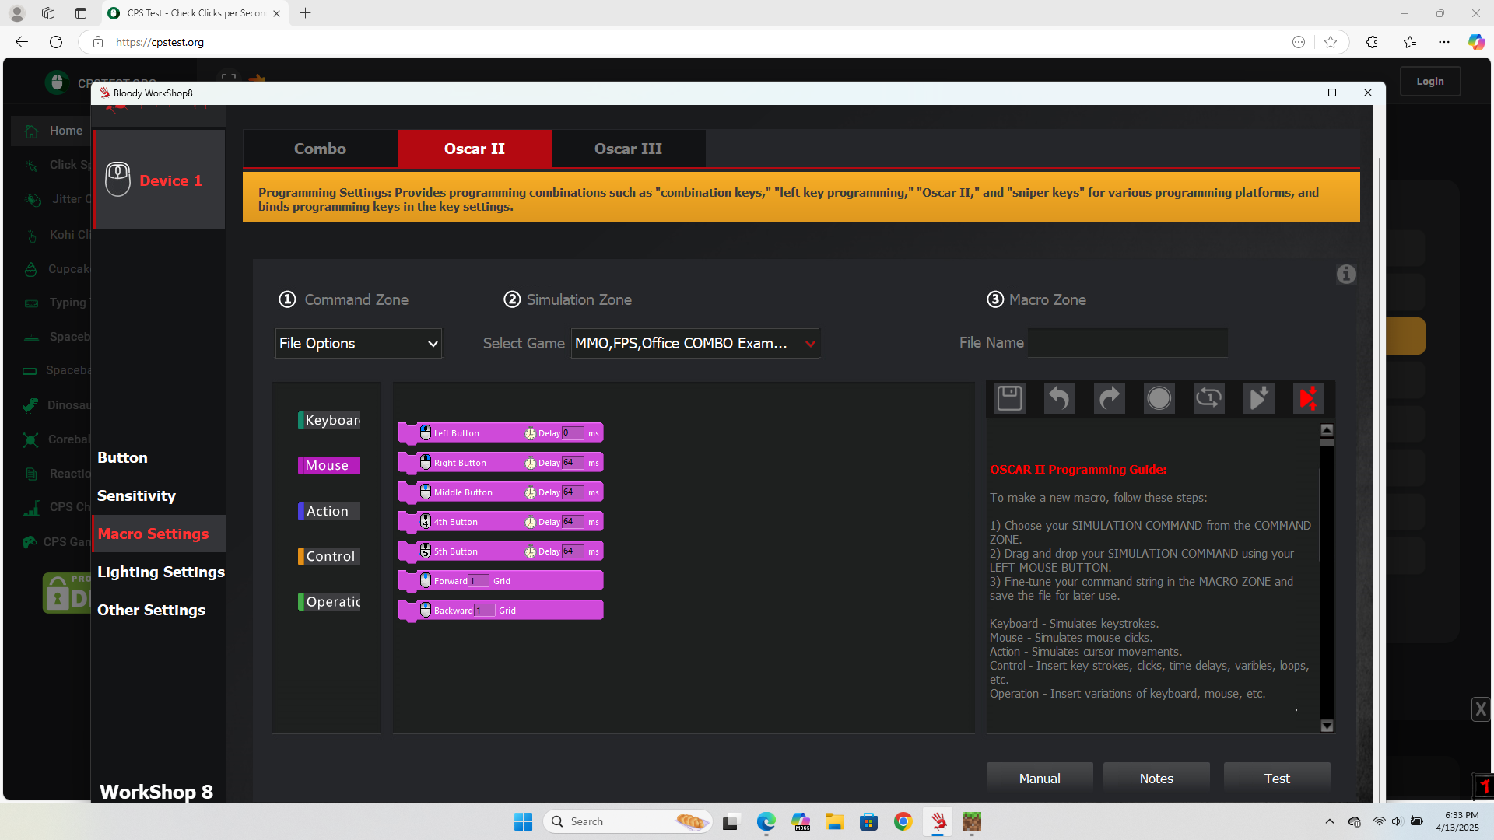Expand the Select Game combo box

coord(694,343)
